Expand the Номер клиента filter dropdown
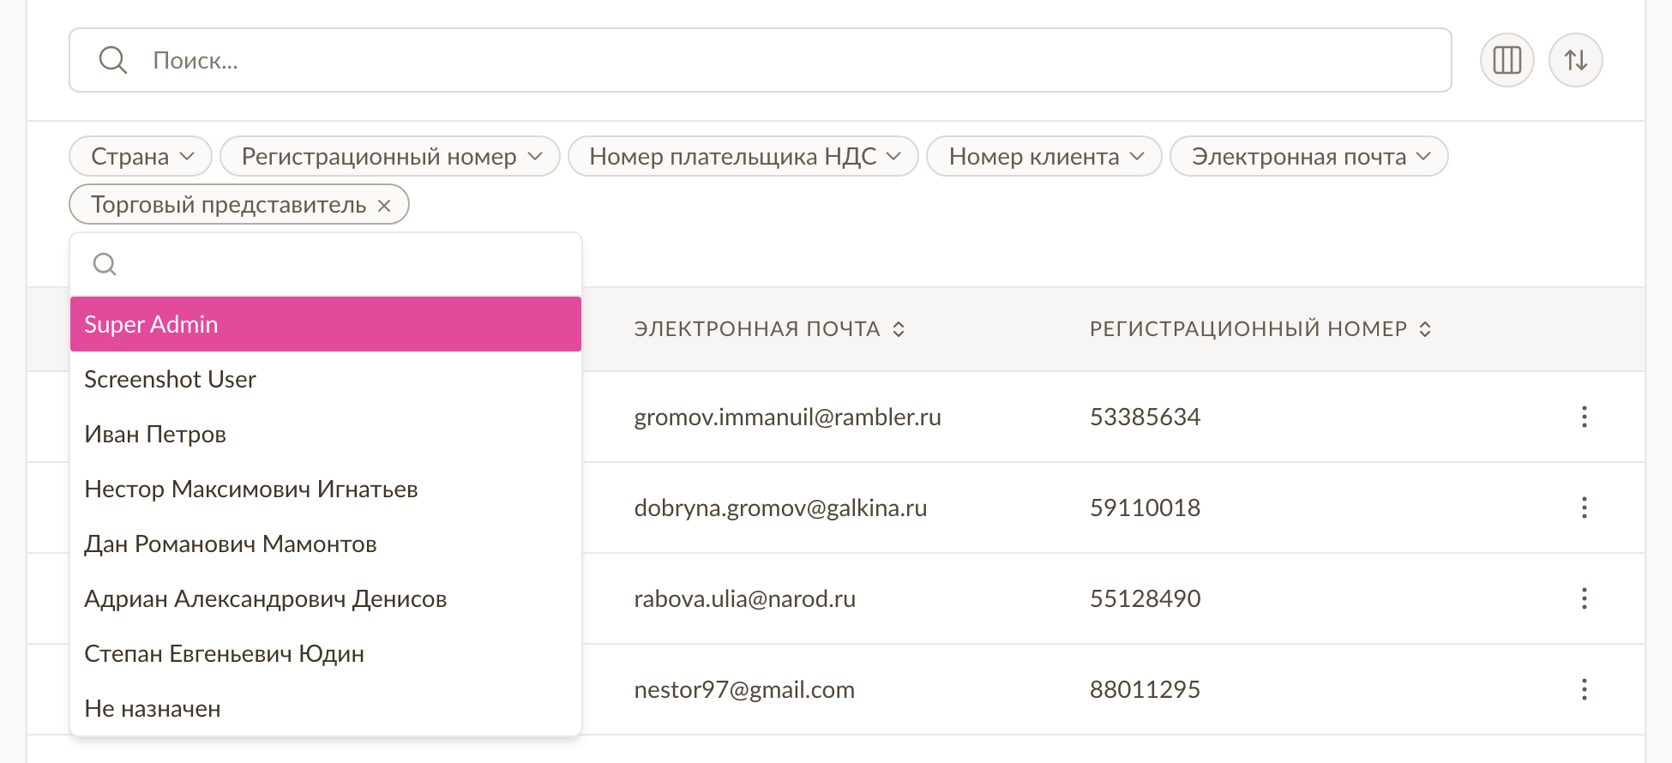 coord(1044,156)
